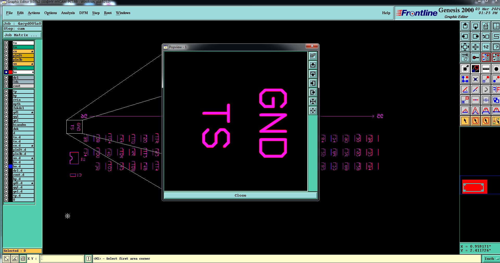
Task: Click the 1:2 scale zoom icon
Action: [x=486, y=47]
